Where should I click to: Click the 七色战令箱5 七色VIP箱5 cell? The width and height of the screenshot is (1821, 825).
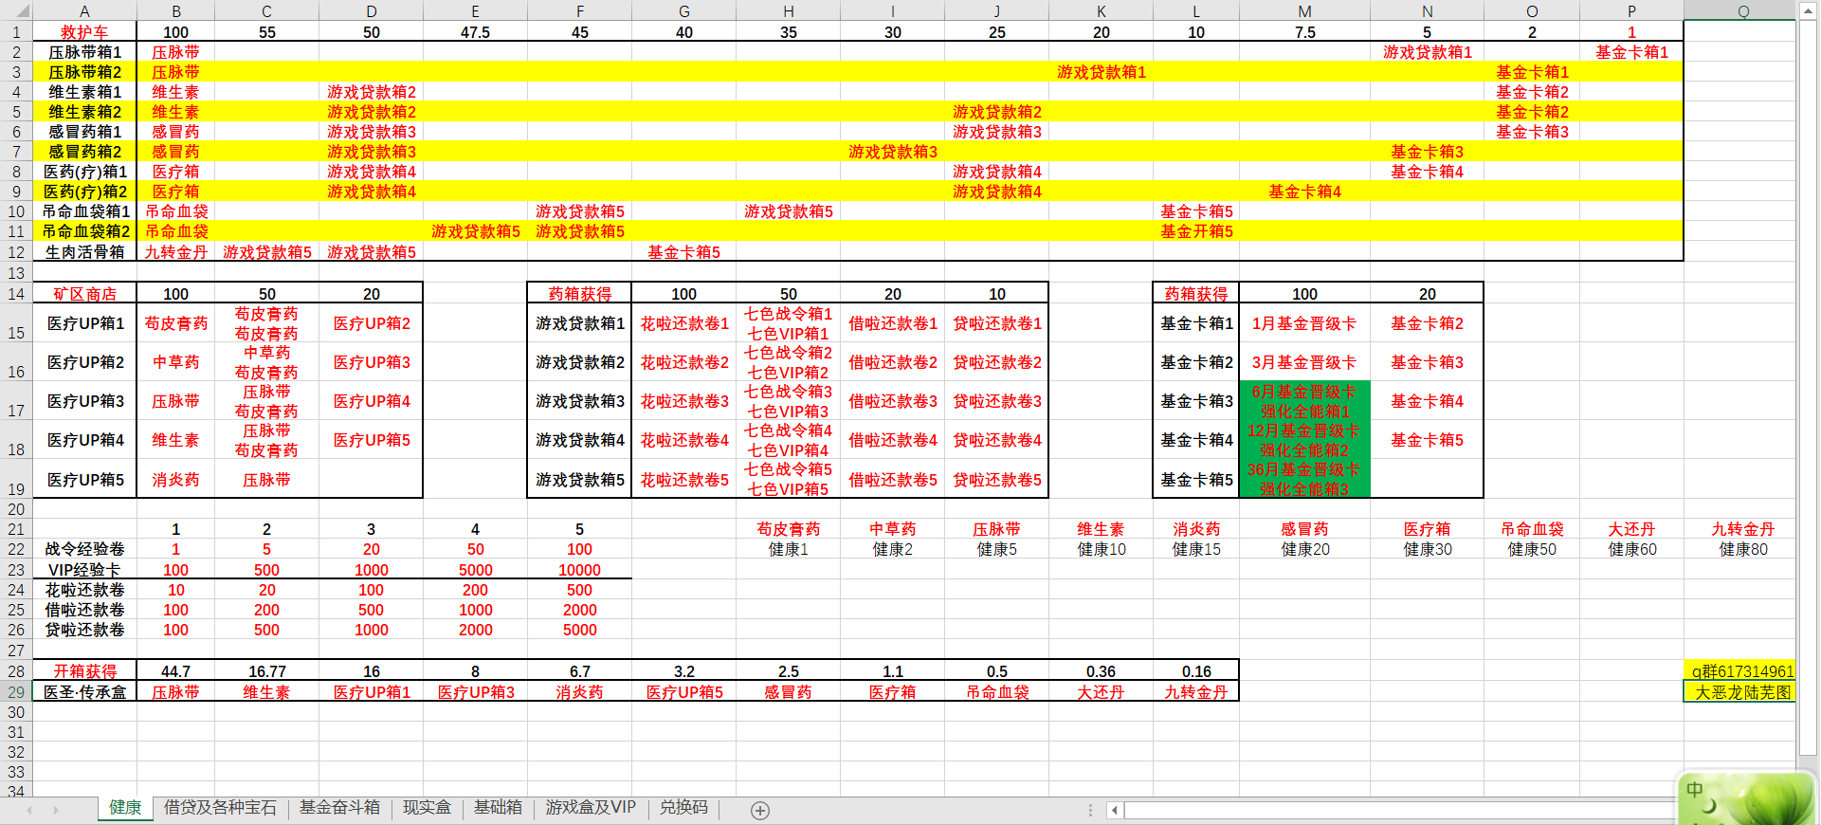click(788, 480)
